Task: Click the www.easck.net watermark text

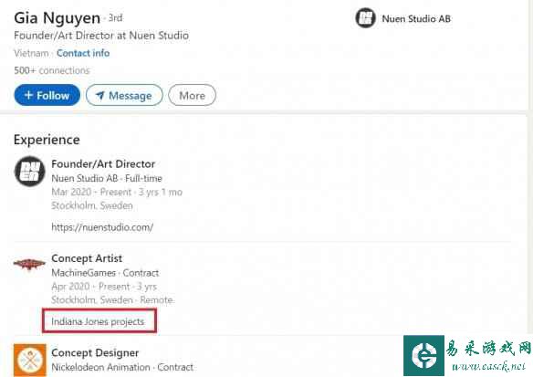Action: (488, 366)
